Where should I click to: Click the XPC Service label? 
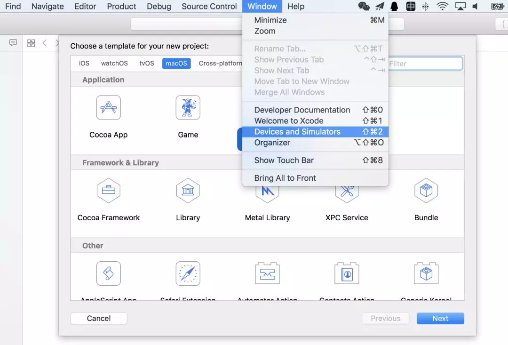[x=347, y=217]
